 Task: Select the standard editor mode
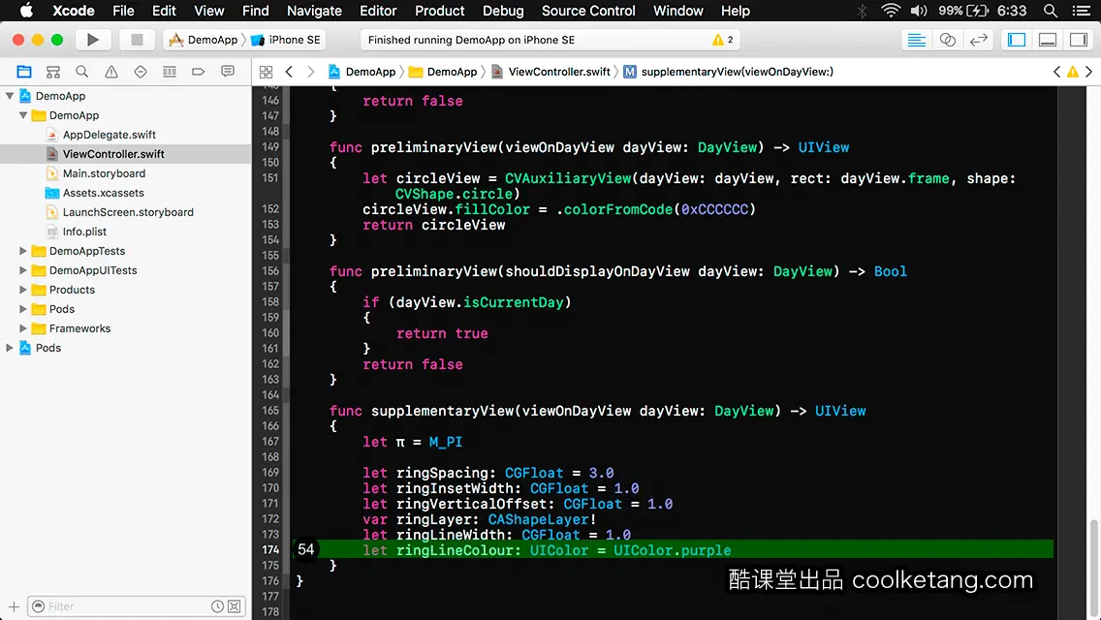916,40
